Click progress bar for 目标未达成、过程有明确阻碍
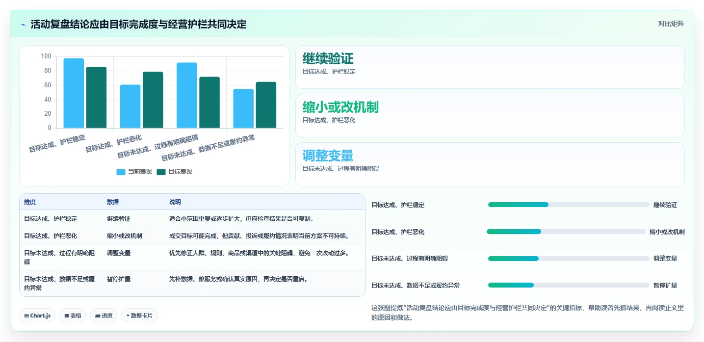Screen dimensions: 704x342 (x=569, y=259)
